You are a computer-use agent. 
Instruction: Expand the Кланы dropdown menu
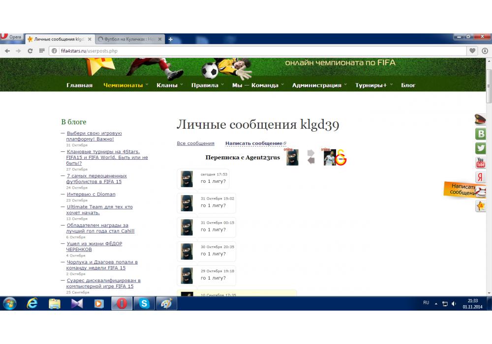tap(169, 85)
